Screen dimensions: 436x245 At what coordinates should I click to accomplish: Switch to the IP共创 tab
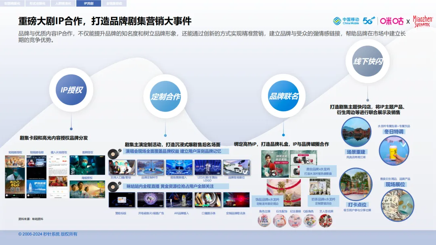[x=88, y=3]
